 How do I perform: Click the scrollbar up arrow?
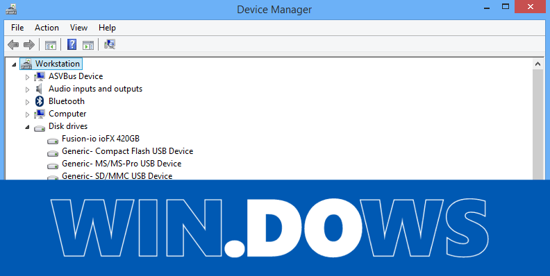click(537, 64)
